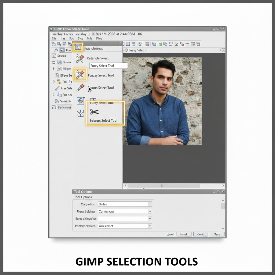The width and height of the screenshot is (275, 275).
Task: Click the icon beside 'Seulles'
Action: pos(54,56)
